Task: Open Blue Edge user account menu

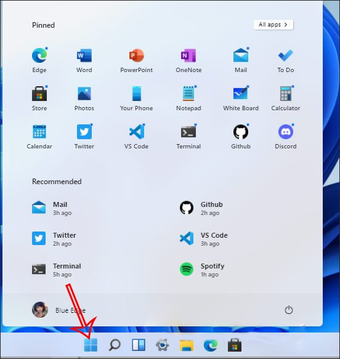Action: coord(59,310)
